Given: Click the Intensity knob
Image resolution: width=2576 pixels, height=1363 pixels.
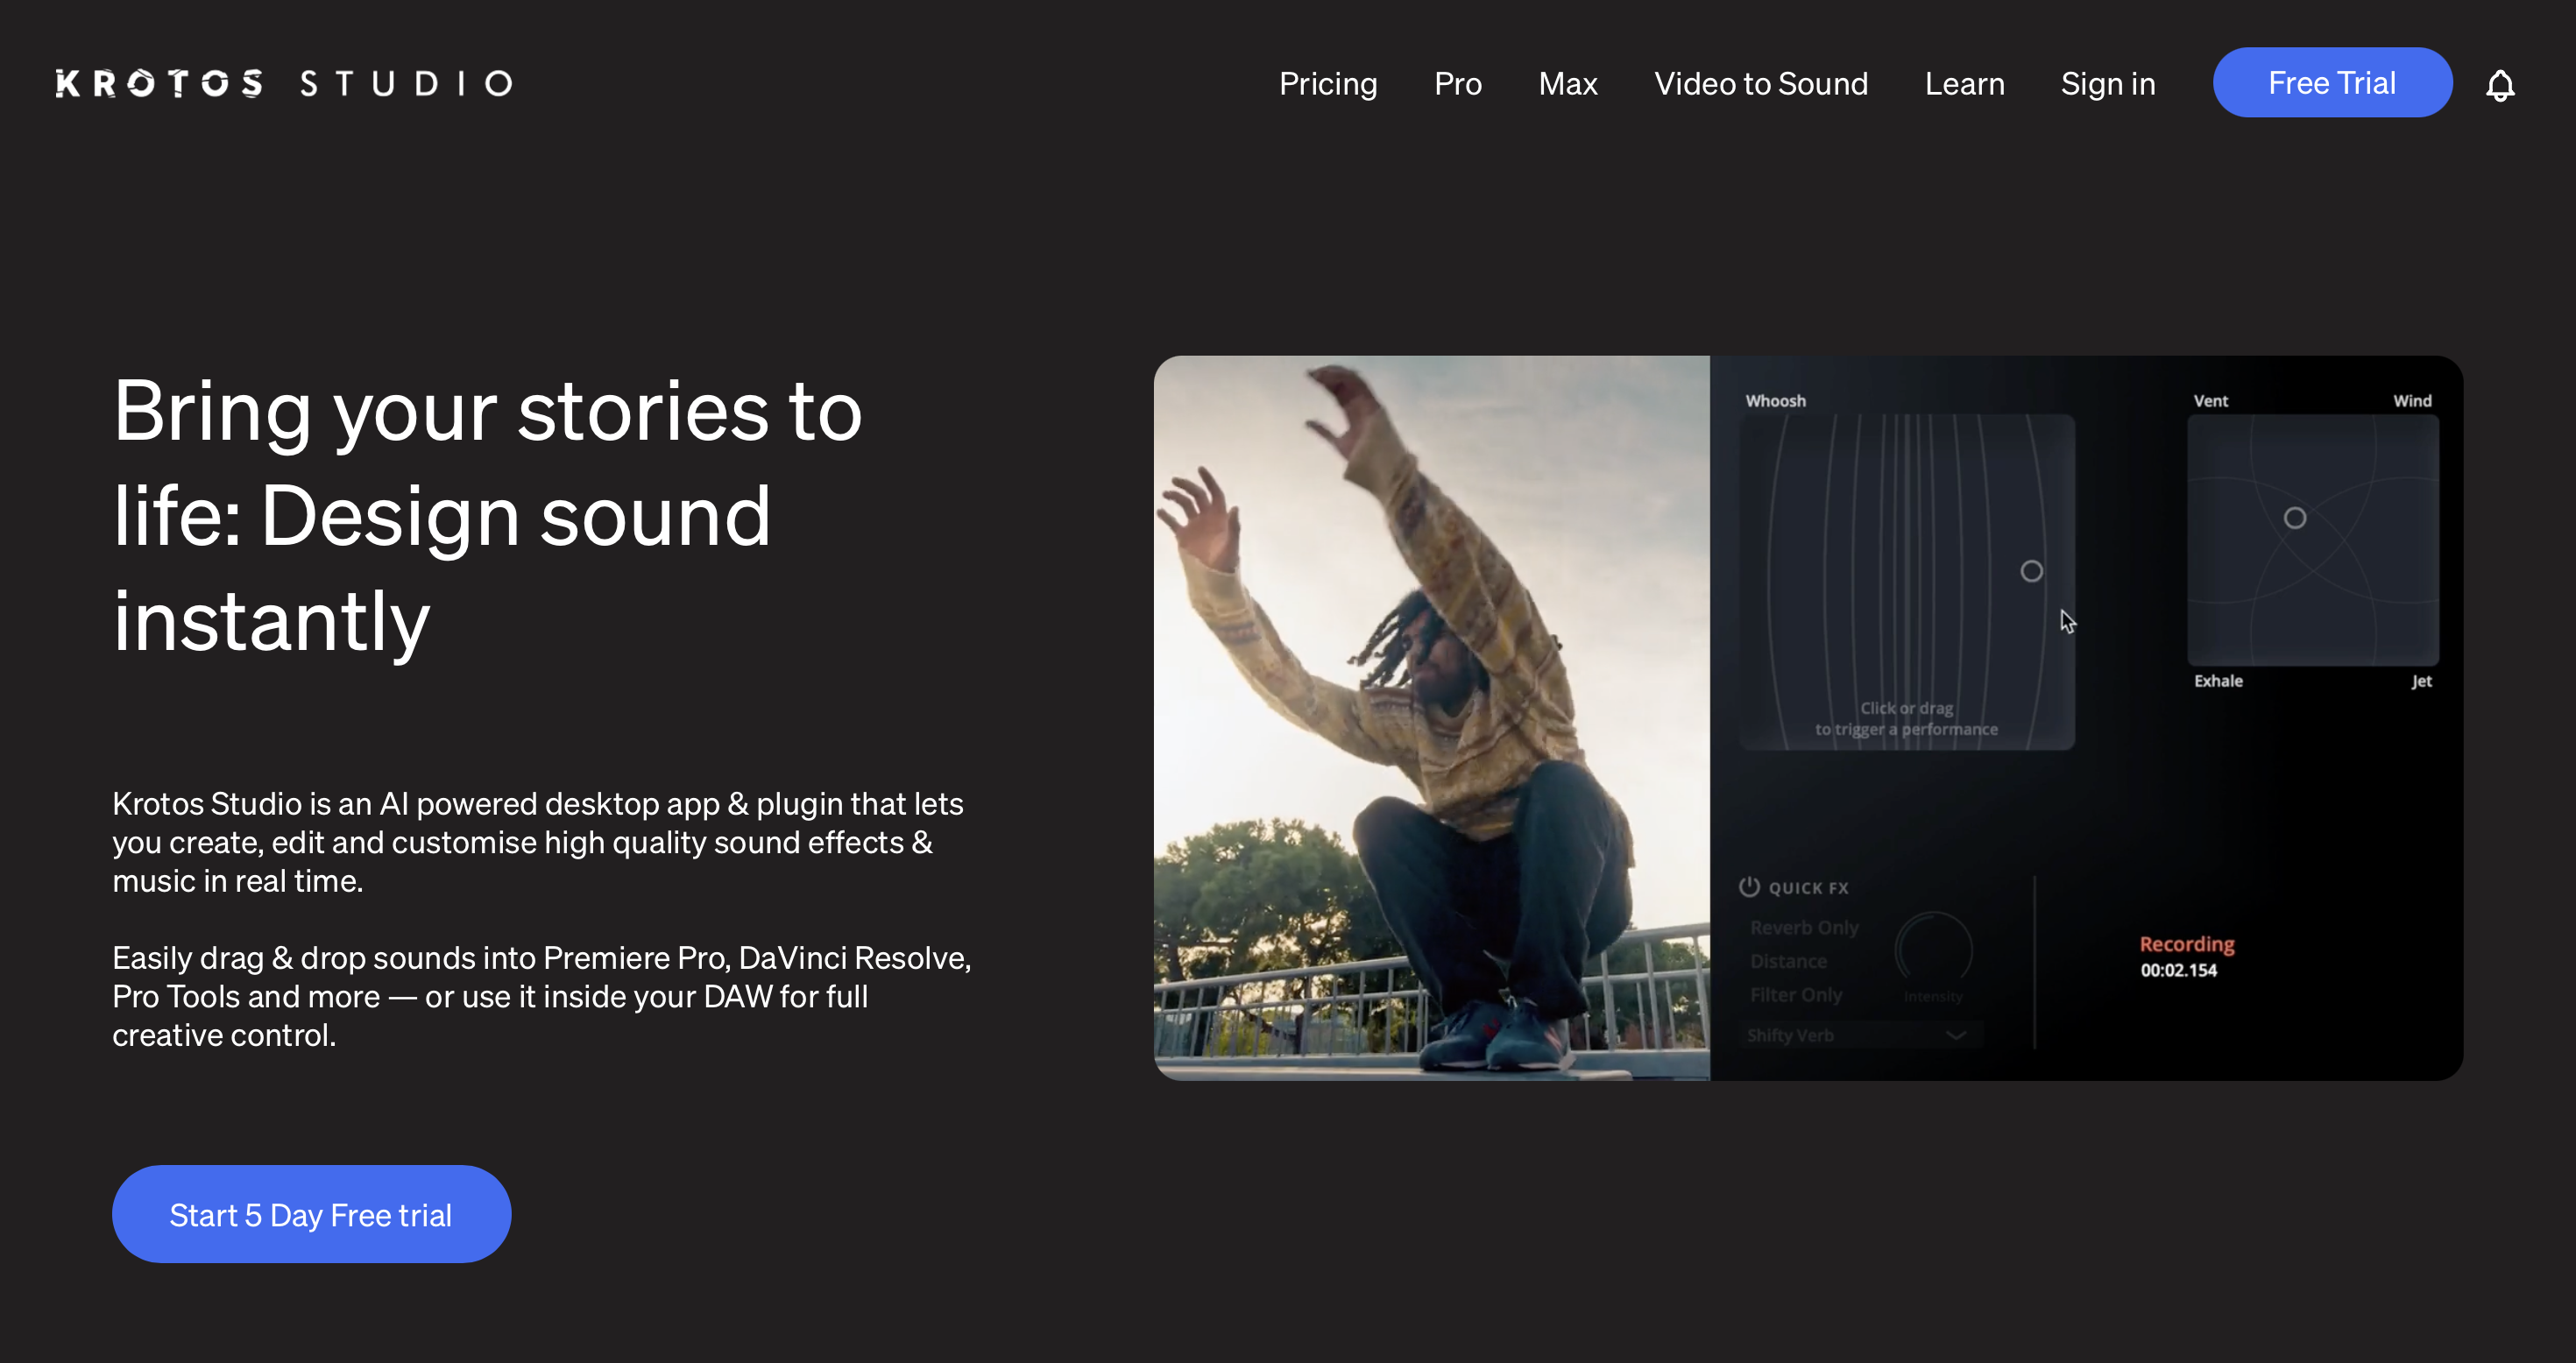Looking at the screenshot, I should [1933, 950].
